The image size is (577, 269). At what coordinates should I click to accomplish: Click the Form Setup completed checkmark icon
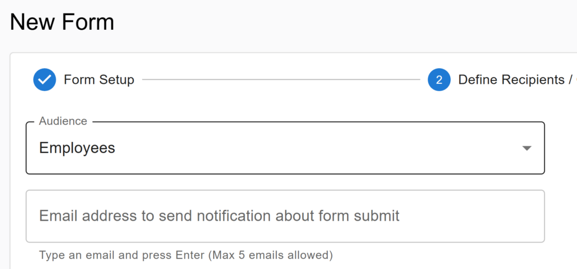(45, 79)
